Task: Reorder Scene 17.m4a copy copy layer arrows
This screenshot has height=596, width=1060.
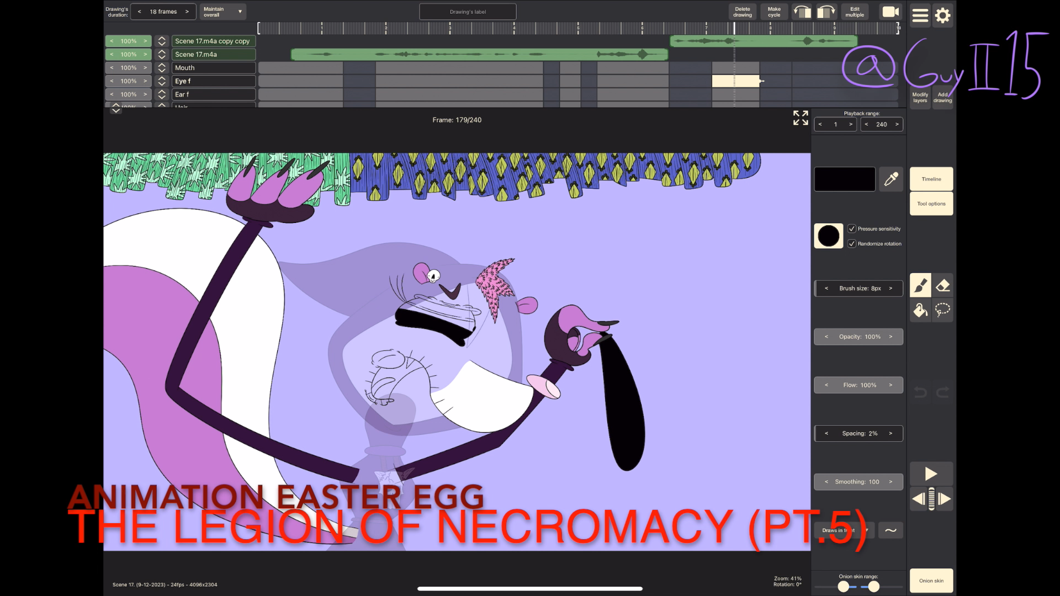Action: [x=162, y=41]
